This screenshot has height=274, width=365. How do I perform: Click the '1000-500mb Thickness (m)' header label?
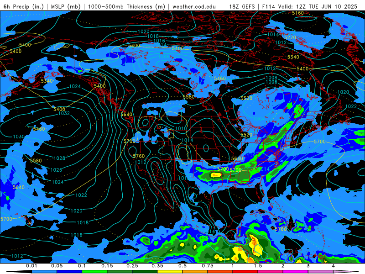[126, 6]
